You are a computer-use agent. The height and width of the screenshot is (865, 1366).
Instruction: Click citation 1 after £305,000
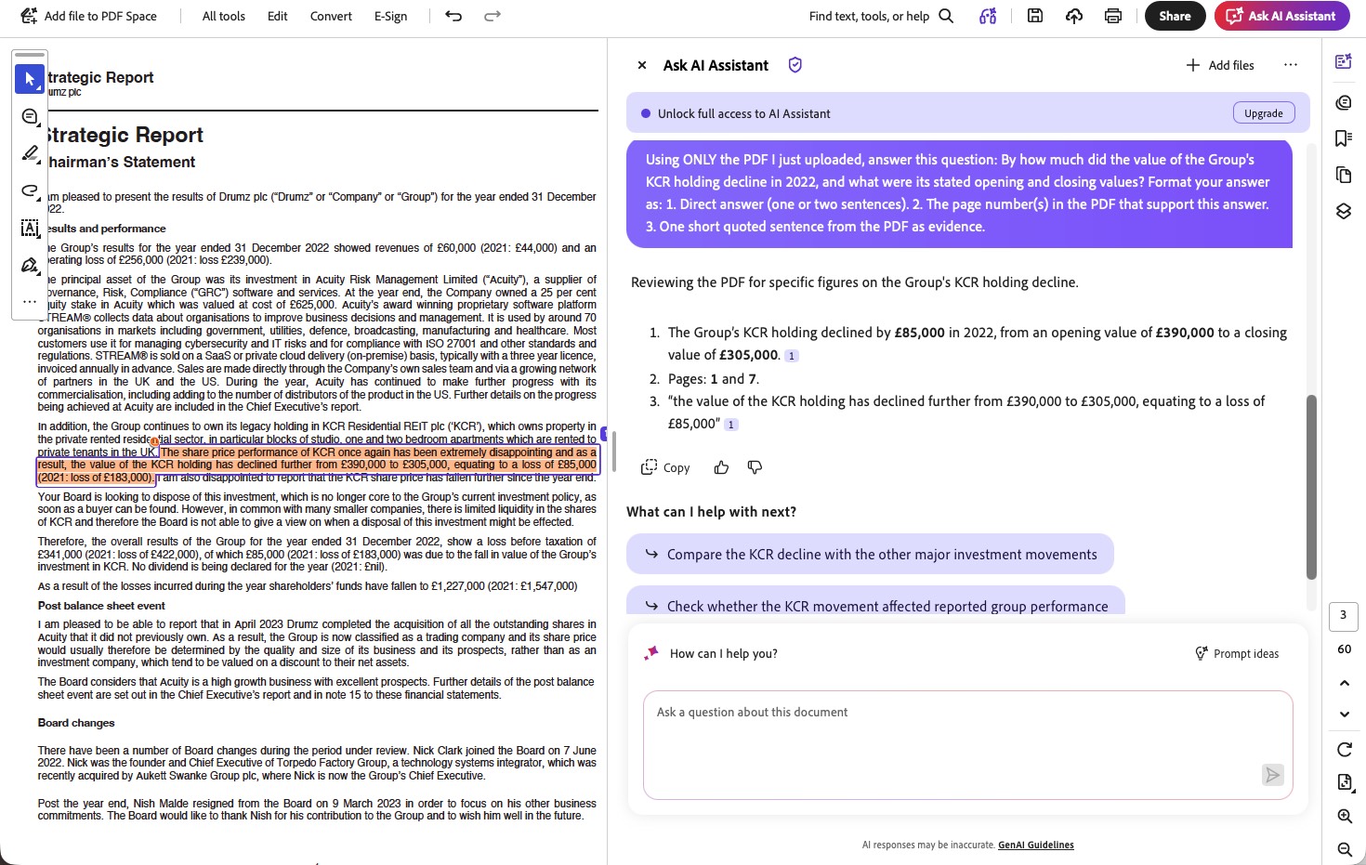coord(792,356)
